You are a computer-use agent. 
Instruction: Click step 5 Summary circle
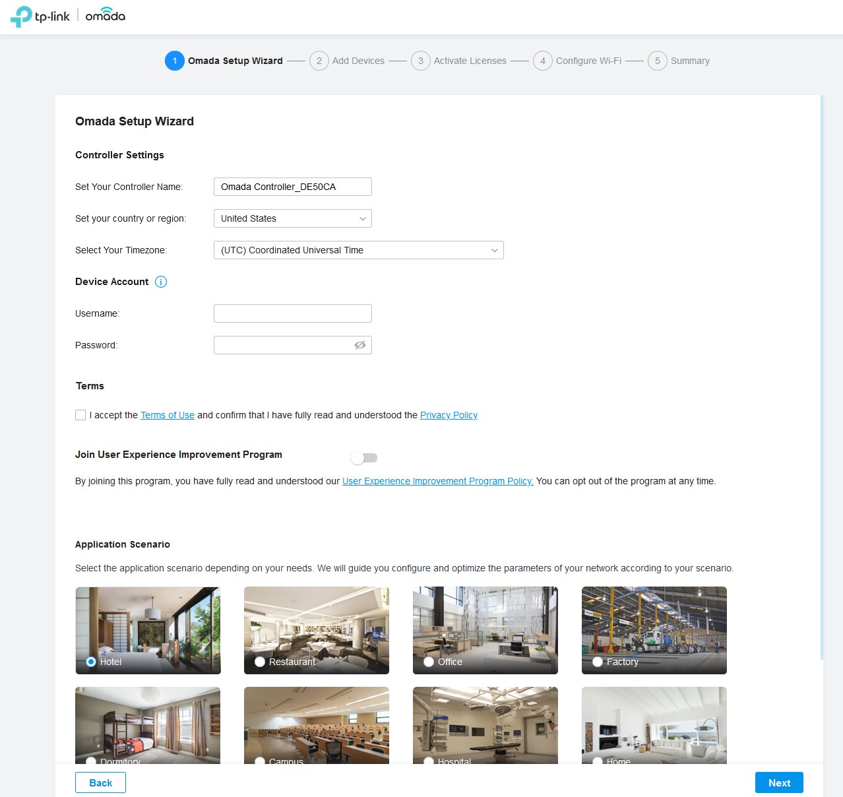(657, 61)
